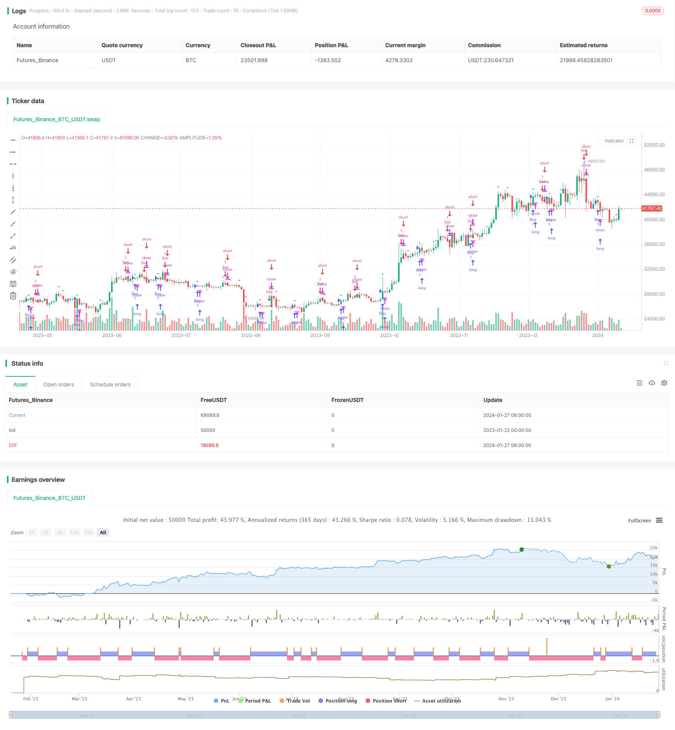
Task: Set zoom range to 1h
Action: (32, 532)
